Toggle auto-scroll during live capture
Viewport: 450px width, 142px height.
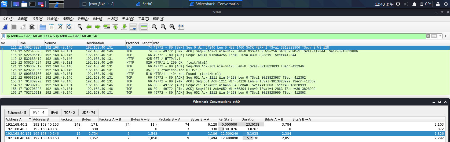pyautogui.click(x=133, y=27)
